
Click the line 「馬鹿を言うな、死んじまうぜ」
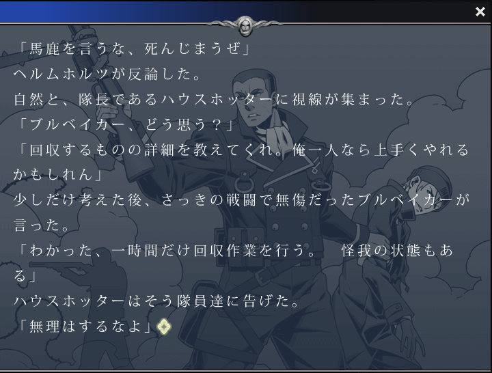pos(133,49)
